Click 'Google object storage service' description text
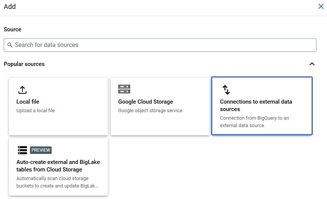This screenshot has width=327, height=199. click(x=150, y=111)
